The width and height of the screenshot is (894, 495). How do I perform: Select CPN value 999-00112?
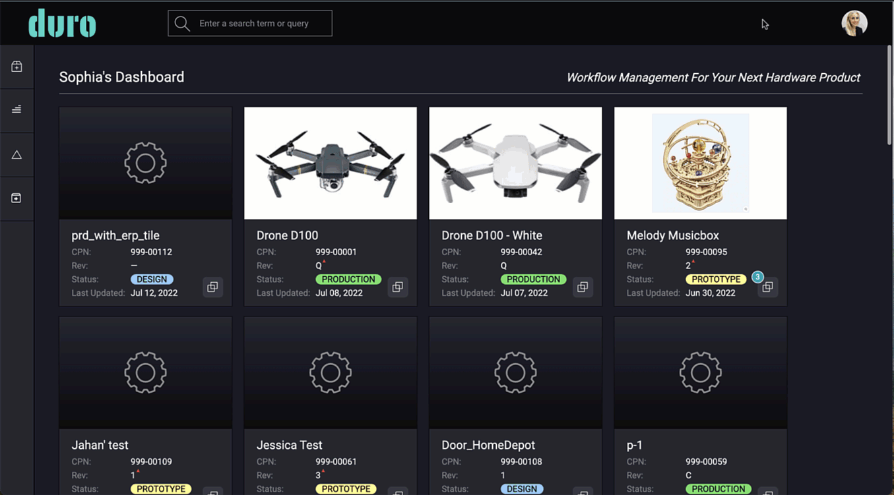tap(151, 252)
